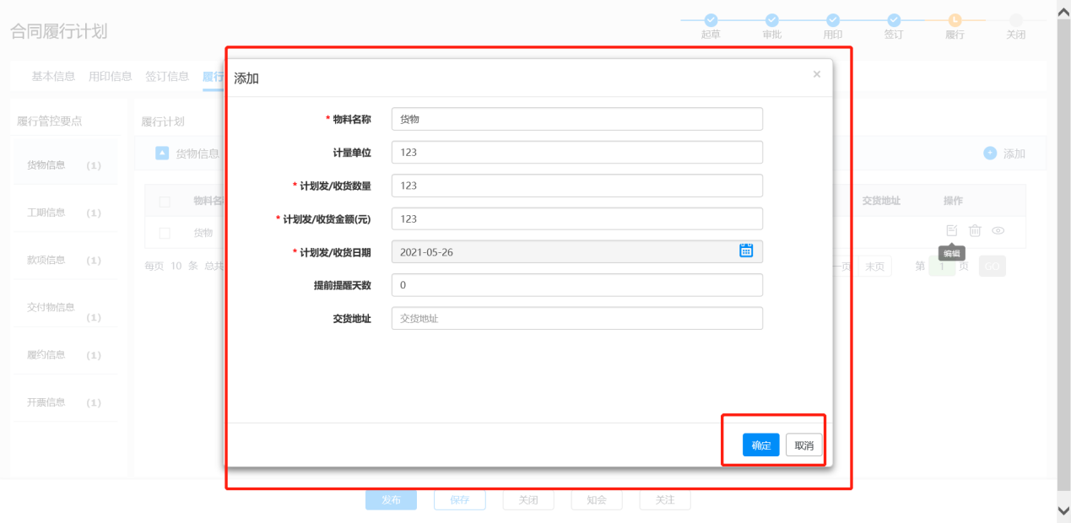Image resolution: width=1071 pixels, height=523 pixels.
Task: Click the eye view icon in the row
Action: point(998,230)
